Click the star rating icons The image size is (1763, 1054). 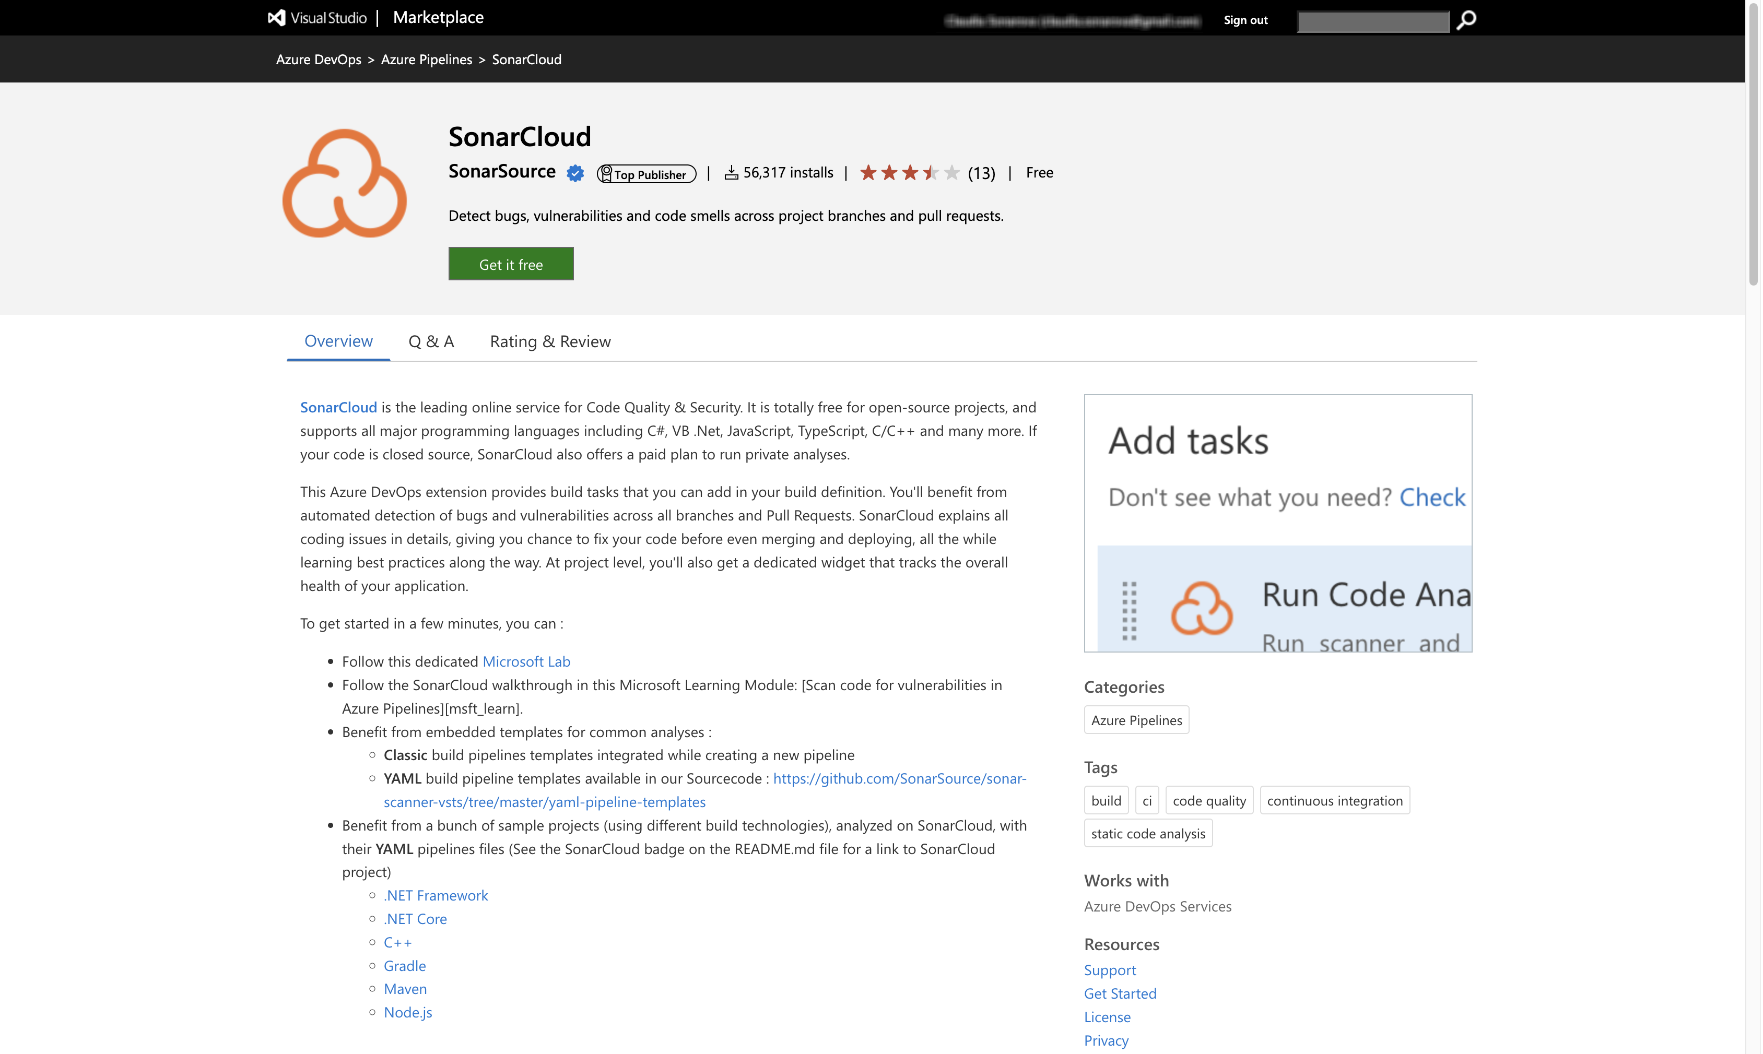910,173
